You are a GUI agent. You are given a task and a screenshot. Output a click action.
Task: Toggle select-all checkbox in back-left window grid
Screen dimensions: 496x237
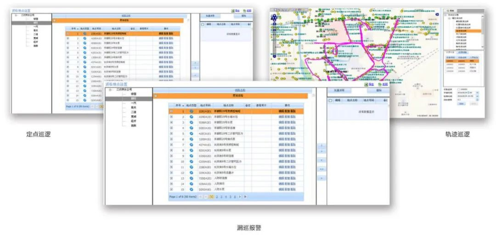203,24
